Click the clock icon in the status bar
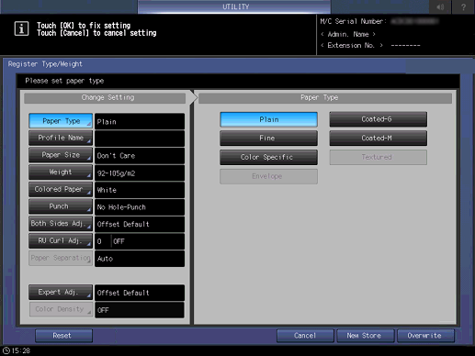This screenshot has width=475, height=356. click(x=6, y=350)
